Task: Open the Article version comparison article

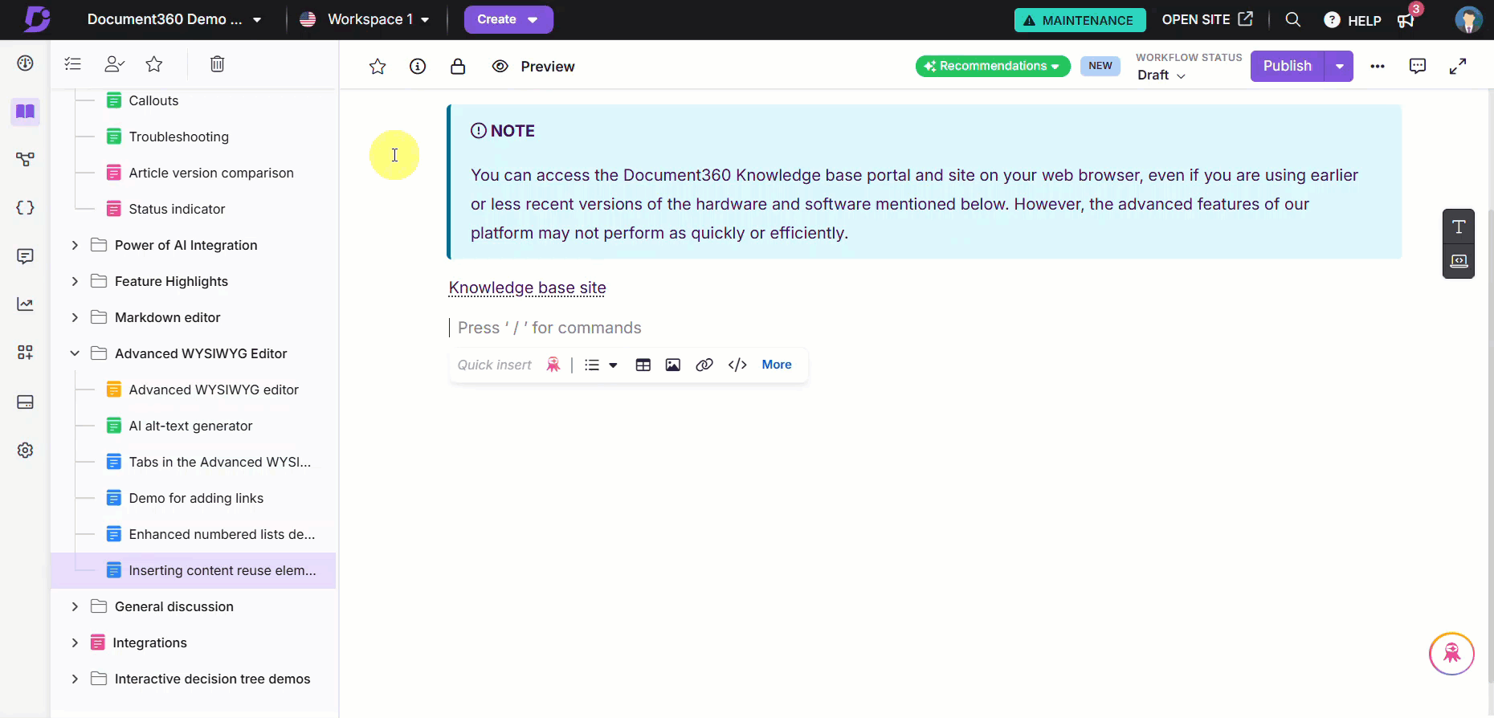Action: coord(211,173)
